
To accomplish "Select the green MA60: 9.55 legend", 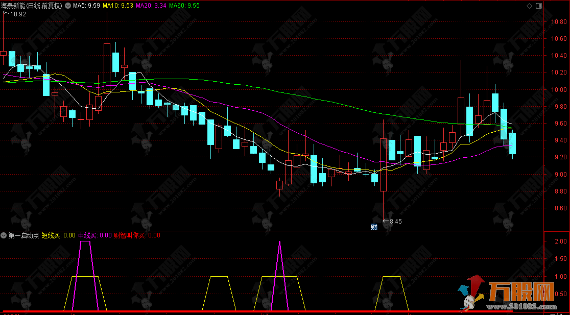I will tap(184, 6).
